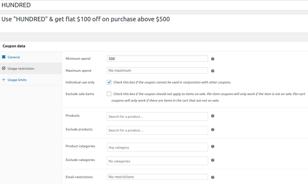Click the Minimum spend input field
308x184 pixels.
pyautogui.click(x=157, y=59)
